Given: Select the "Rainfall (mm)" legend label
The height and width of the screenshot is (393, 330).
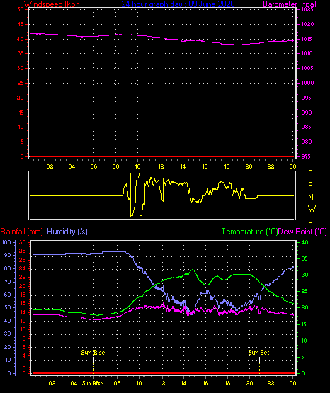Looking at the screenshot, I should point(21,232).
